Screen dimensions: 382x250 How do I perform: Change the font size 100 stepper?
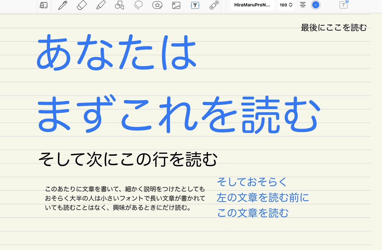click(x=286, y=5)
